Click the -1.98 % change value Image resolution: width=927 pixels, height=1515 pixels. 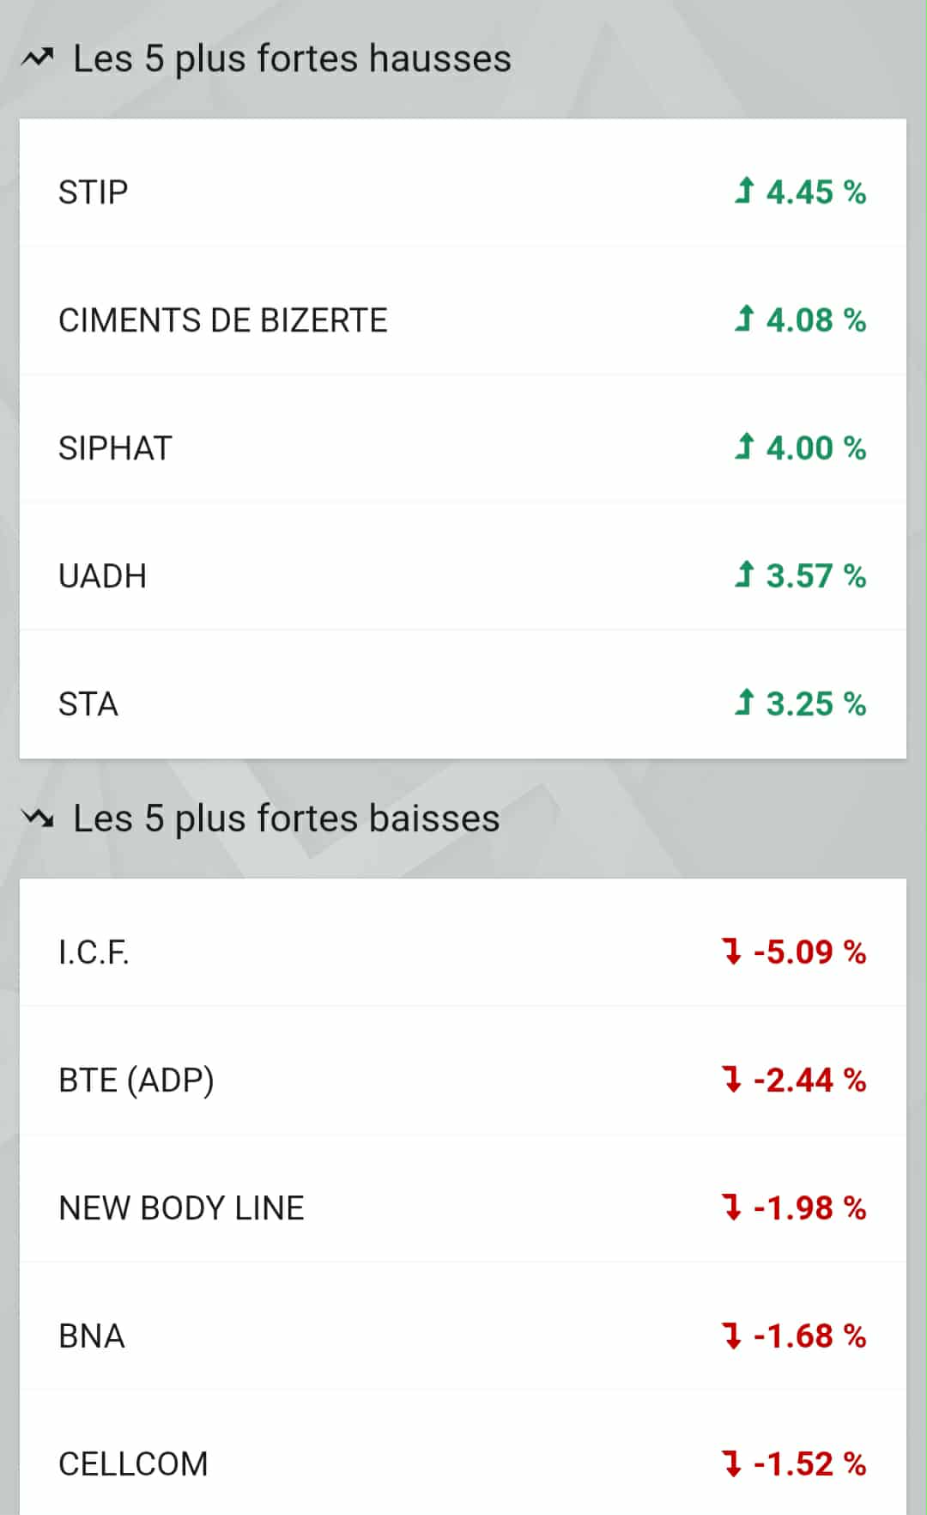tap(809, 1208)
